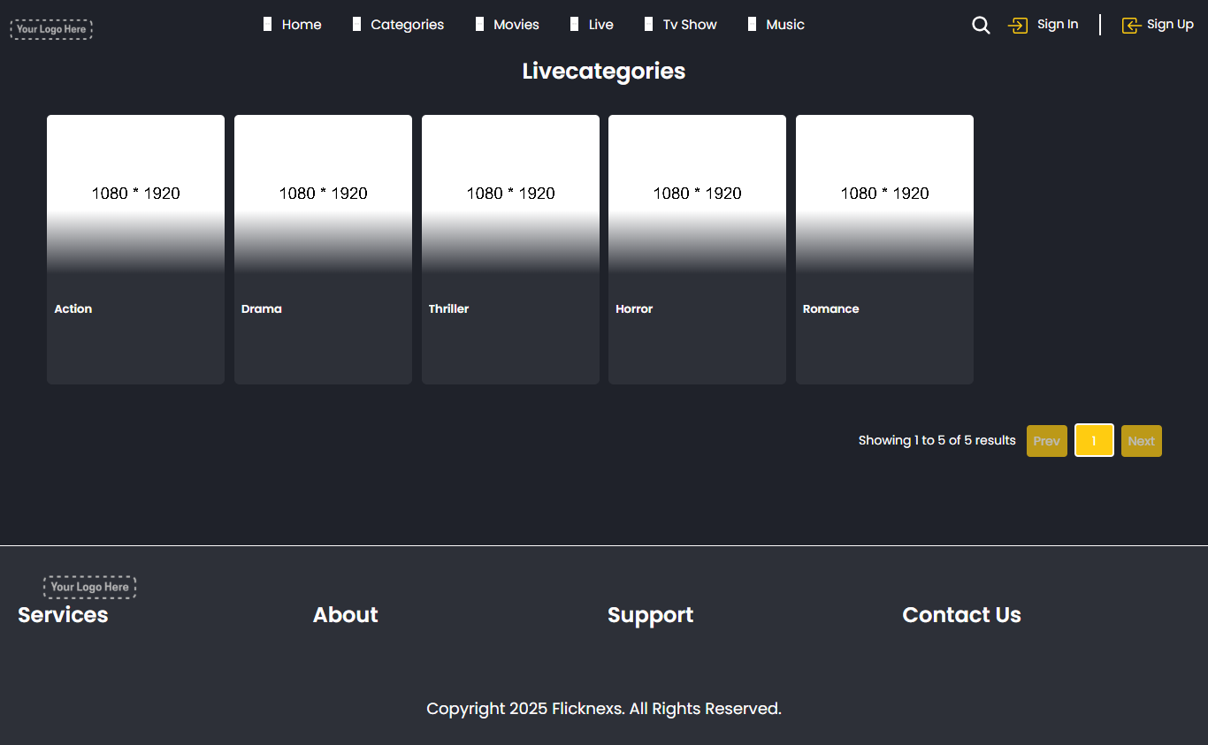Open the Tv Show menu item
This screenshot has width=1208, height=745.
click(690, 25)
